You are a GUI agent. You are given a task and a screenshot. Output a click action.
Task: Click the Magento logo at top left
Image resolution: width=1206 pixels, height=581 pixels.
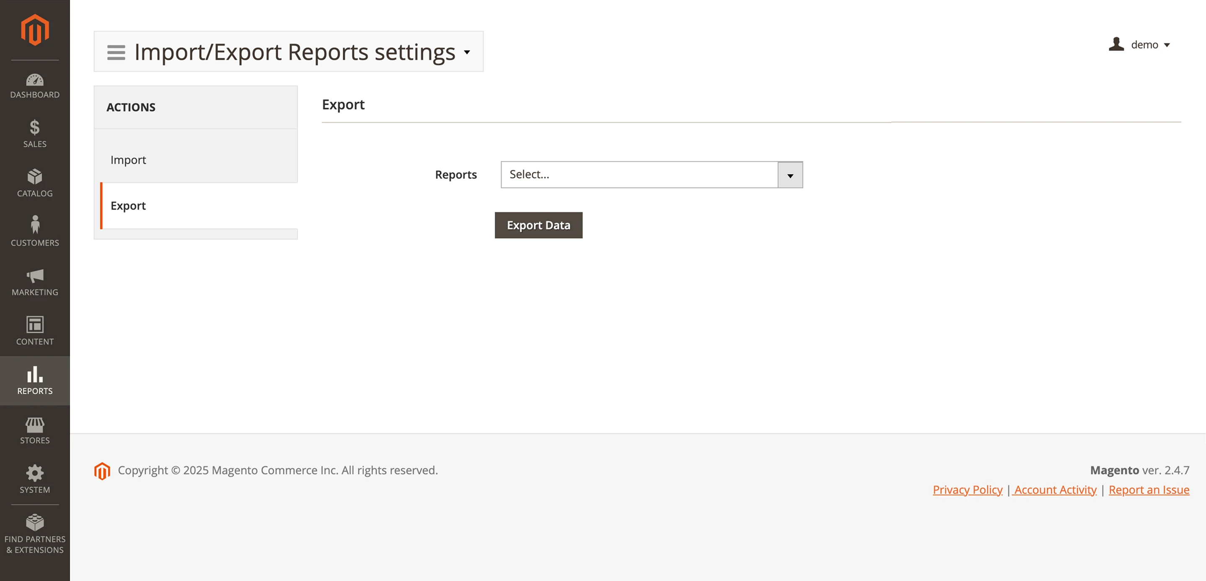(35, 29)
